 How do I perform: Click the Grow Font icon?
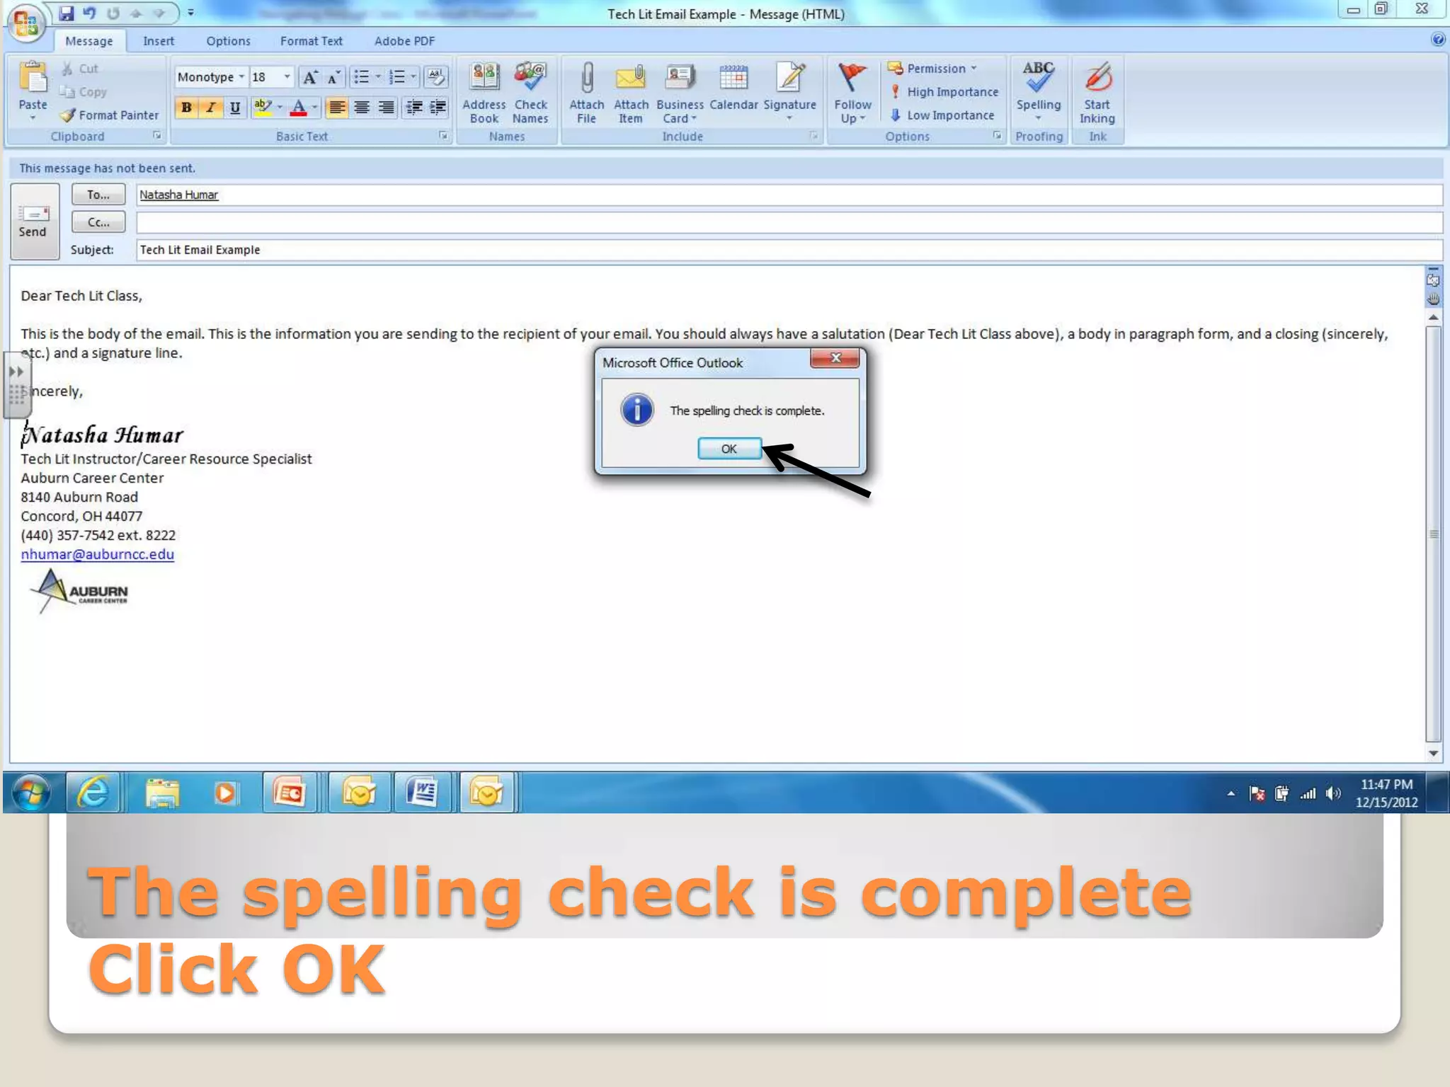point(310,77)
